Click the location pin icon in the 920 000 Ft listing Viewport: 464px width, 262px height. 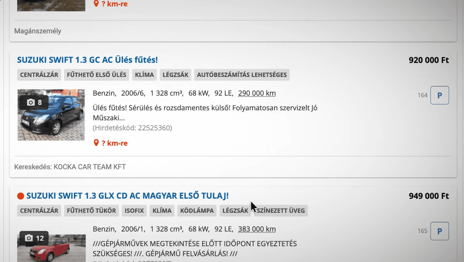pyautogui.click(x=96, y=143)
